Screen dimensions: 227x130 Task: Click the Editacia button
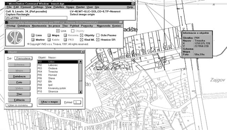click(x=19, y=100)
